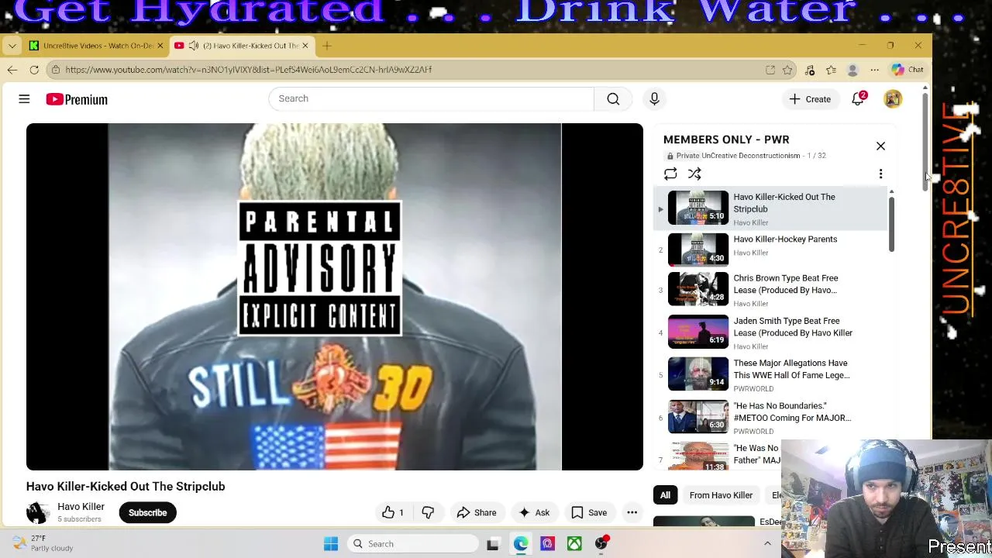Open Task View on taskbar
This screenshot has height=558, width=992.
click(x=492, y=544)
